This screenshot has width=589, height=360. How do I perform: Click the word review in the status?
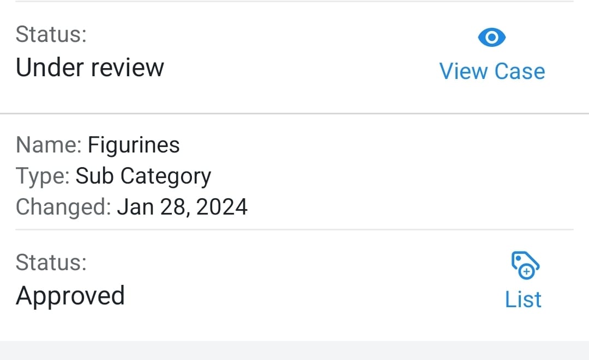pos(128,68)
